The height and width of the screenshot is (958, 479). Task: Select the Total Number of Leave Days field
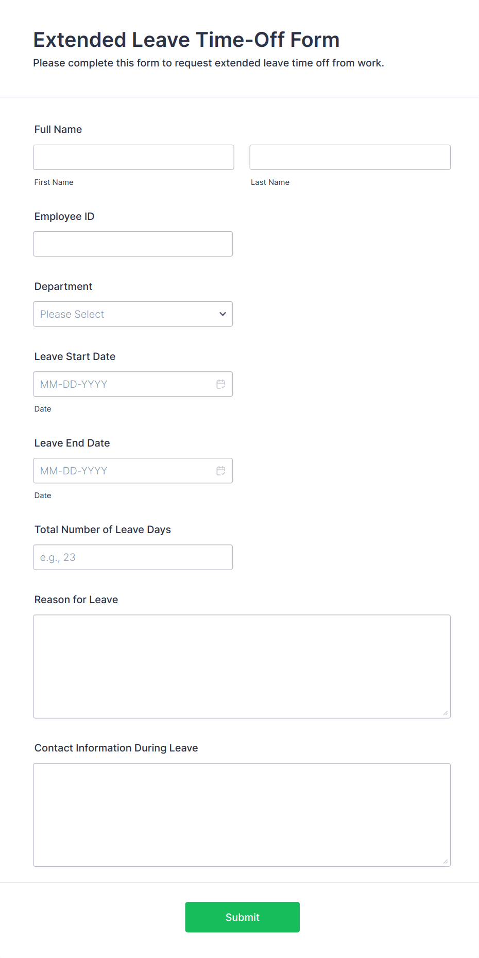coord(133,557)
